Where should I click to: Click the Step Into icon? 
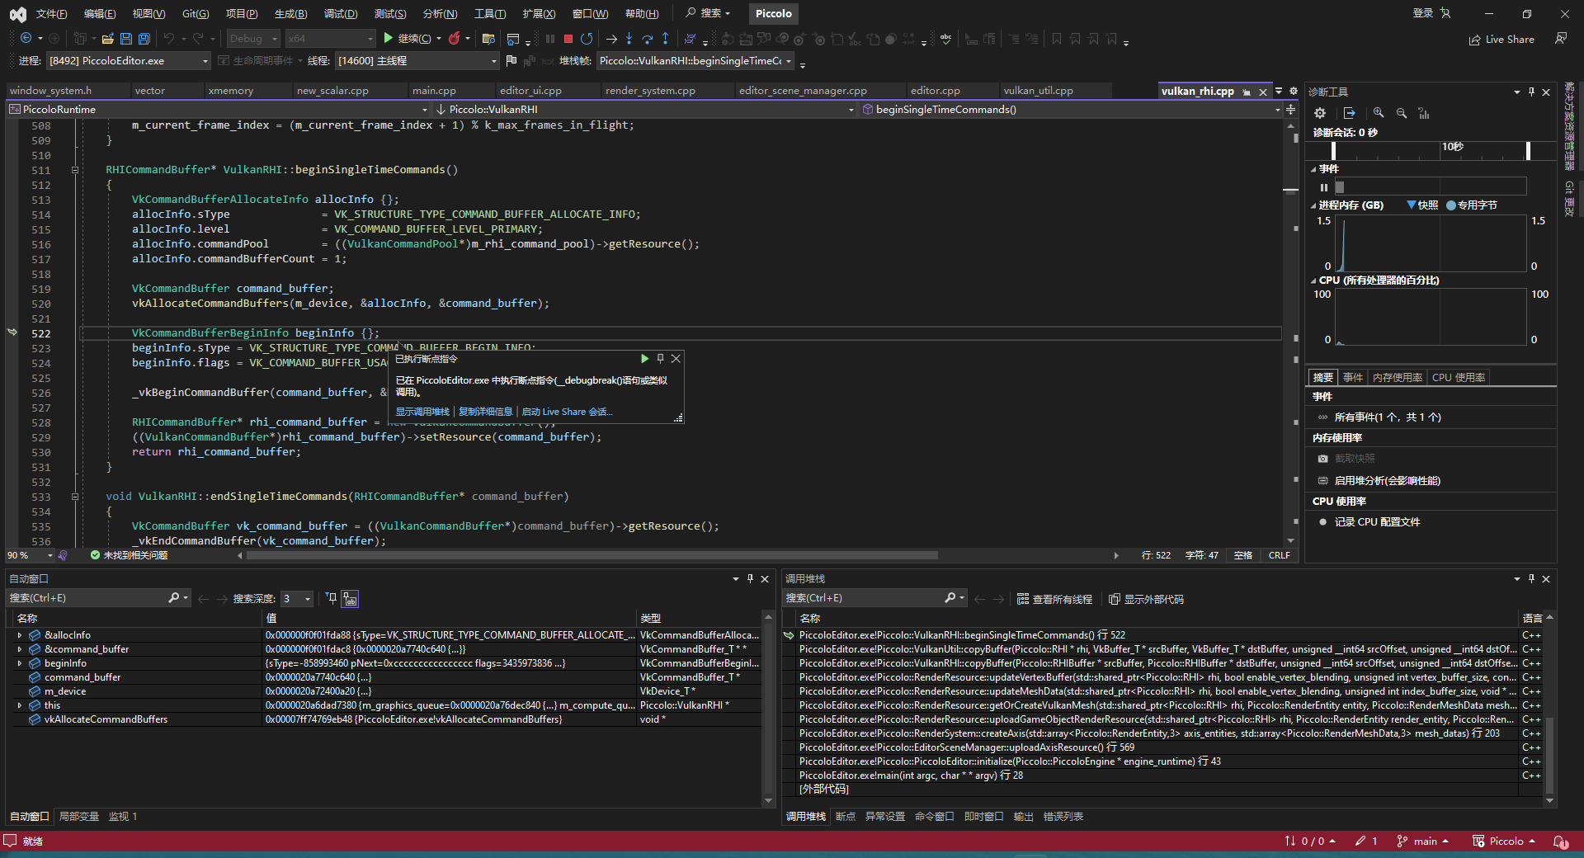(x=629, y=38)
